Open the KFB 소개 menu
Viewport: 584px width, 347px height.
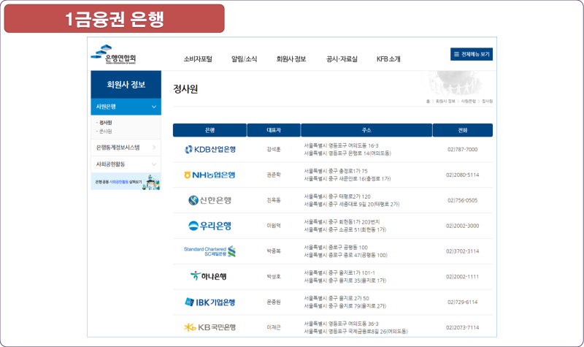click(x=388, y=59)
